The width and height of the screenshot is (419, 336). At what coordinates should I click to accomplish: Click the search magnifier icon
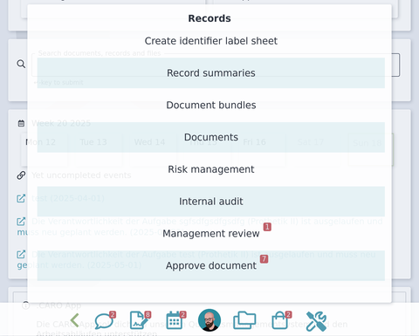(x=21, y=64)
